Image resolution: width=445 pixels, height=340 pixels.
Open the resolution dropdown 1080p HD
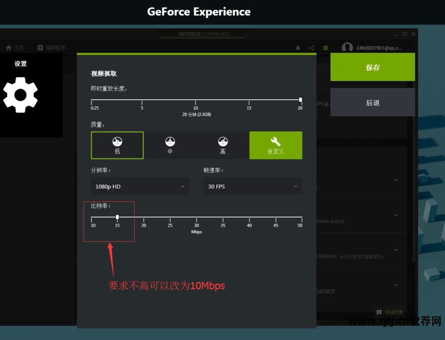pos(140,186)
